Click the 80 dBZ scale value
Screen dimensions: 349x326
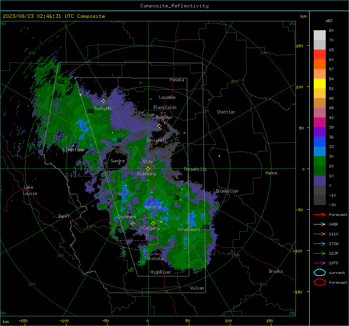tap(331, 31)
